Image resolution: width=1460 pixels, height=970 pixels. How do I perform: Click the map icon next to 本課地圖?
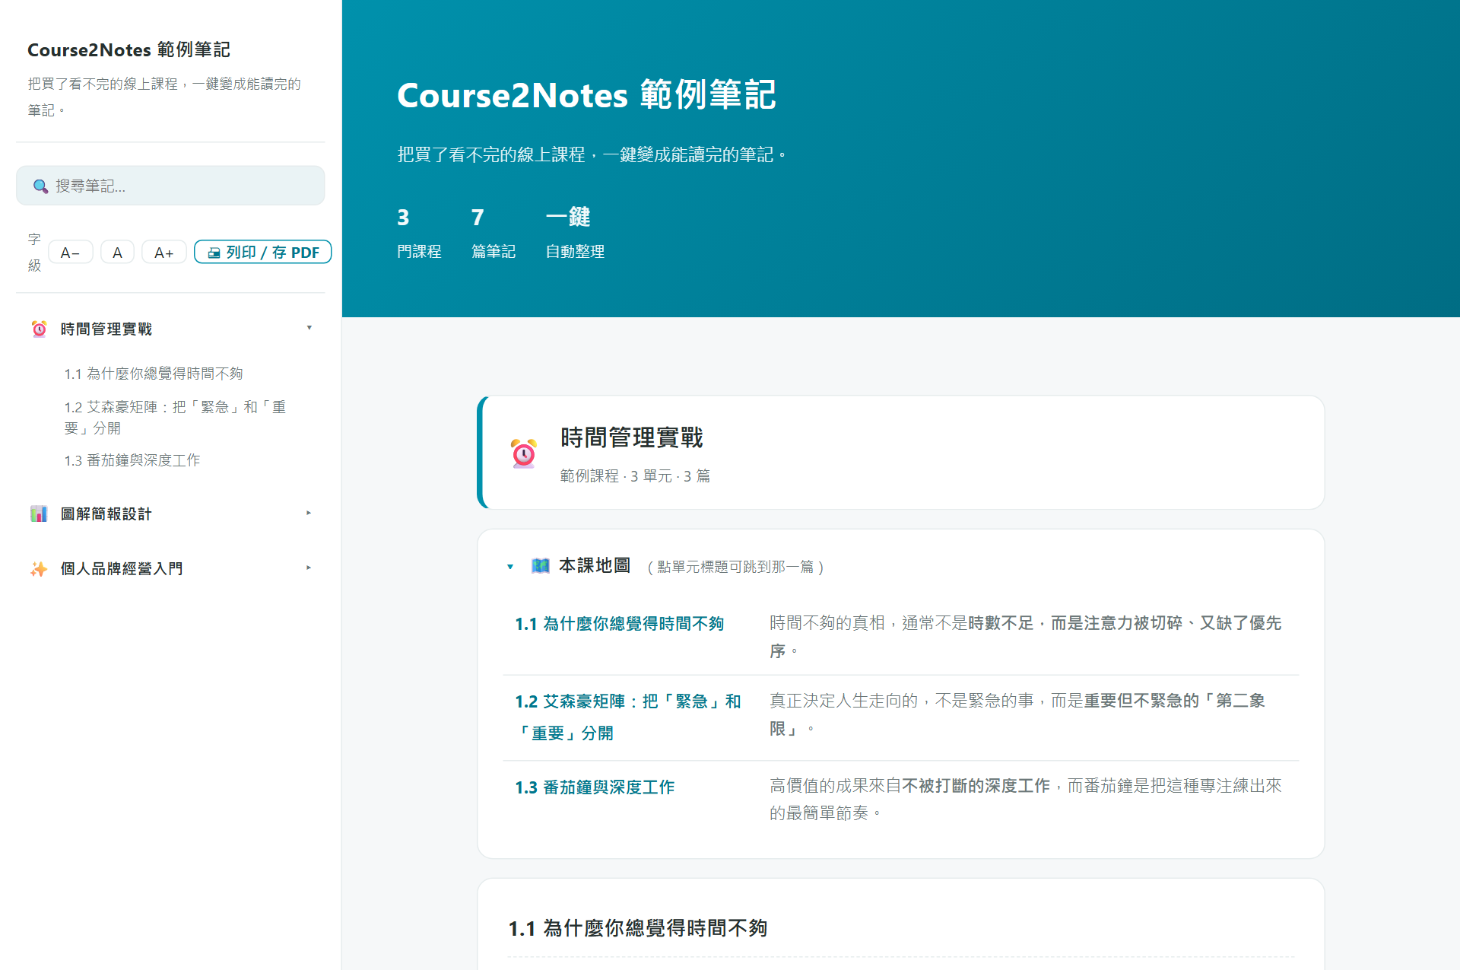[x=540, y=566]
